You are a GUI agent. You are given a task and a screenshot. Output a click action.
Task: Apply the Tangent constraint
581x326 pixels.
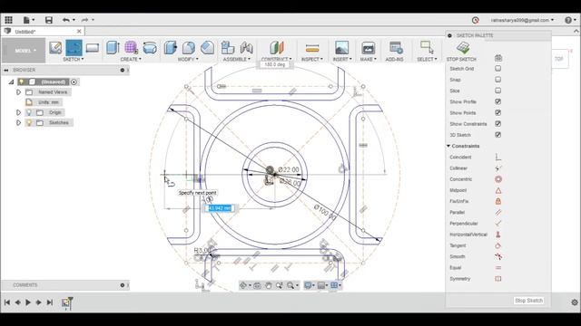point(498,245)
